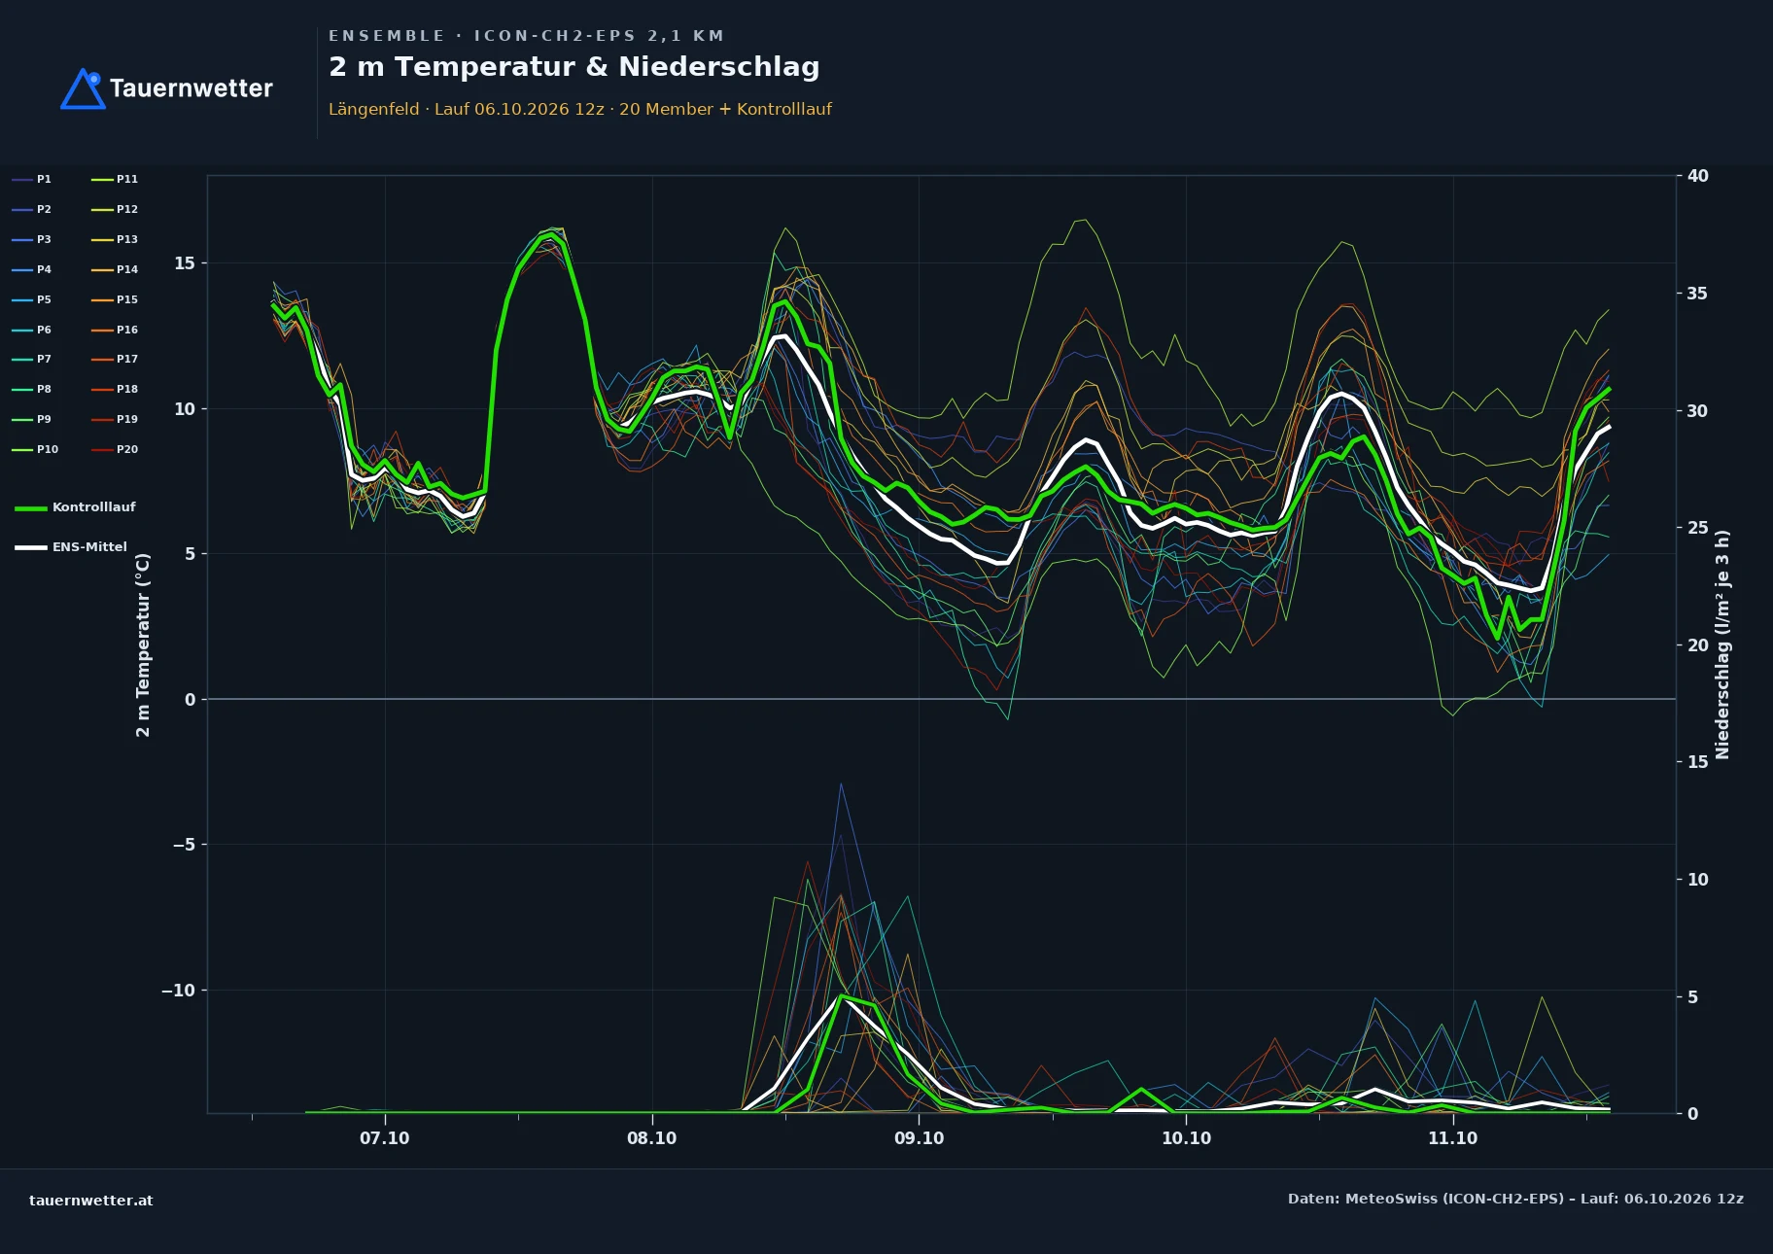
Task: Click the 07.10 date axis label
Action: coord(385,1138)
